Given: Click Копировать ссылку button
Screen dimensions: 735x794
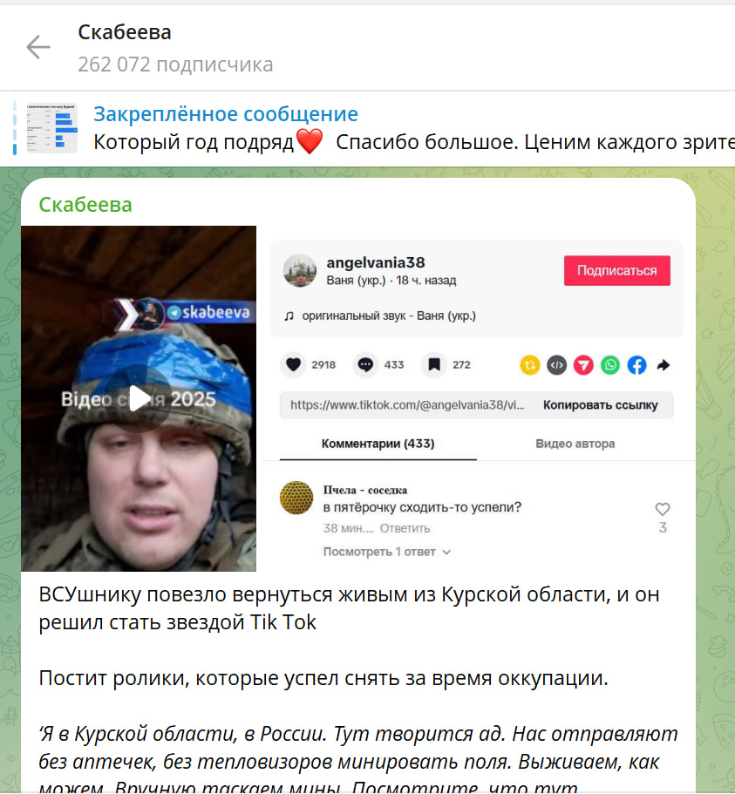Looking at the screenshot, I should coord(600,405).
